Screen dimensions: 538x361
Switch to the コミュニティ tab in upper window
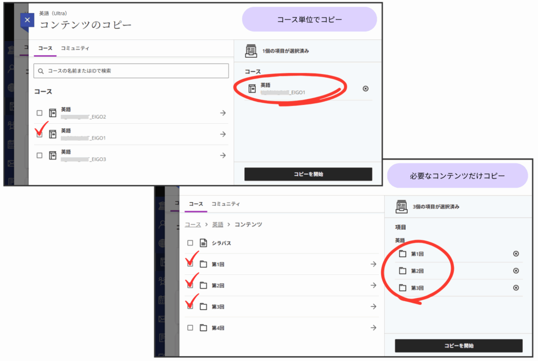75,48
